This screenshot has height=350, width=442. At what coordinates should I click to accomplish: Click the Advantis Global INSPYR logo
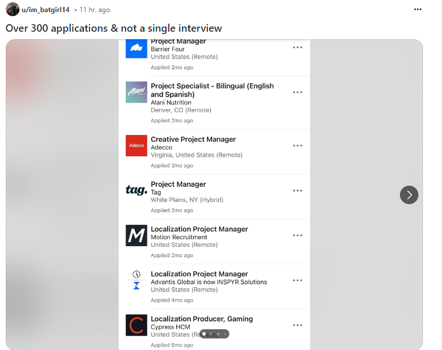[x=137, y=280]
